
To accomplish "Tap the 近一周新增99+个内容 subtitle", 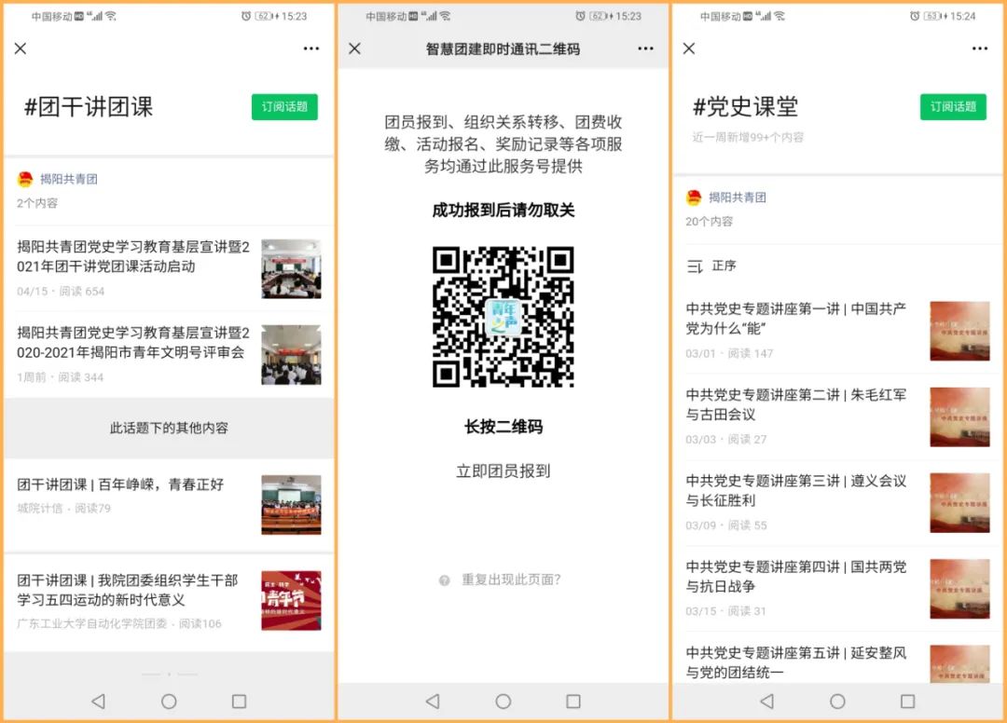I will 748,137.
